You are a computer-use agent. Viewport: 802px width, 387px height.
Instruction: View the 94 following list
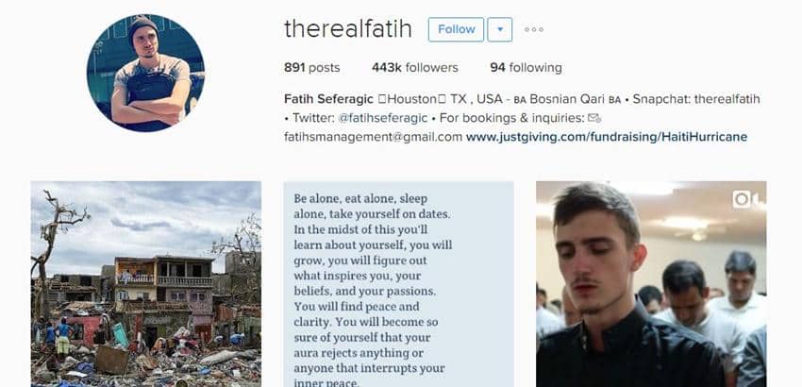(526, 68)
